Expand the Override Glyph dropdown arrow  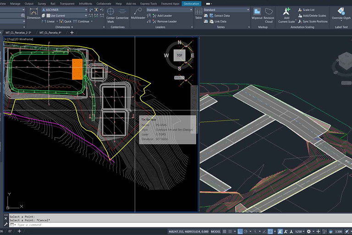[x=341, y=21]
